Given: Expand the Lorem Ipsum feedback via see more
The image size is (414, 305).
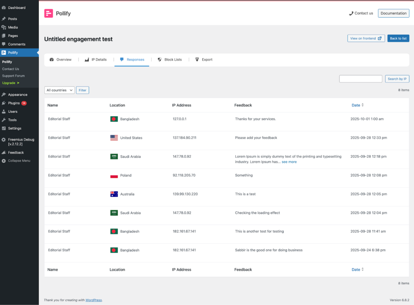Looking at the screenshot, I should pyautogui.click(x=289, y=162).
